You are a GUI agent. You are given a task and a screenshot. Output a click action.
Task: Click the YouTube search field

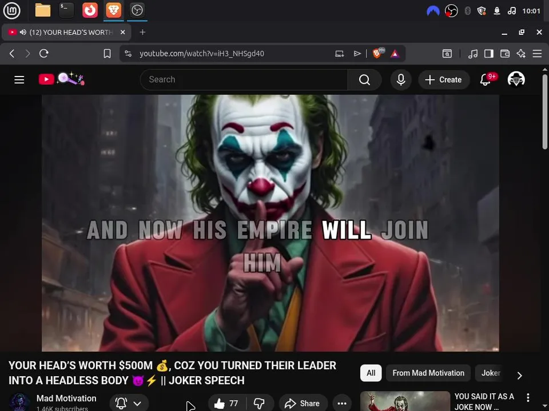pyautogui.click(x=244, y=80)
